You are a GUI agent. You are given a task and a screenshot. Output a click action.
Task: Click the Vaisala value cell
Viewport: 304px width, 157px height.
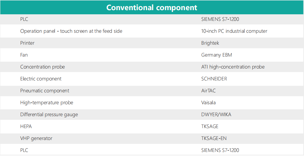[208, 102]
